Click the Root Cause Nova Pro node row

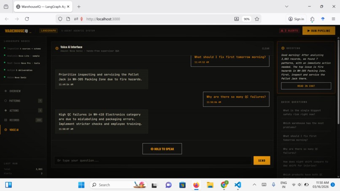[x=22, y=63]
